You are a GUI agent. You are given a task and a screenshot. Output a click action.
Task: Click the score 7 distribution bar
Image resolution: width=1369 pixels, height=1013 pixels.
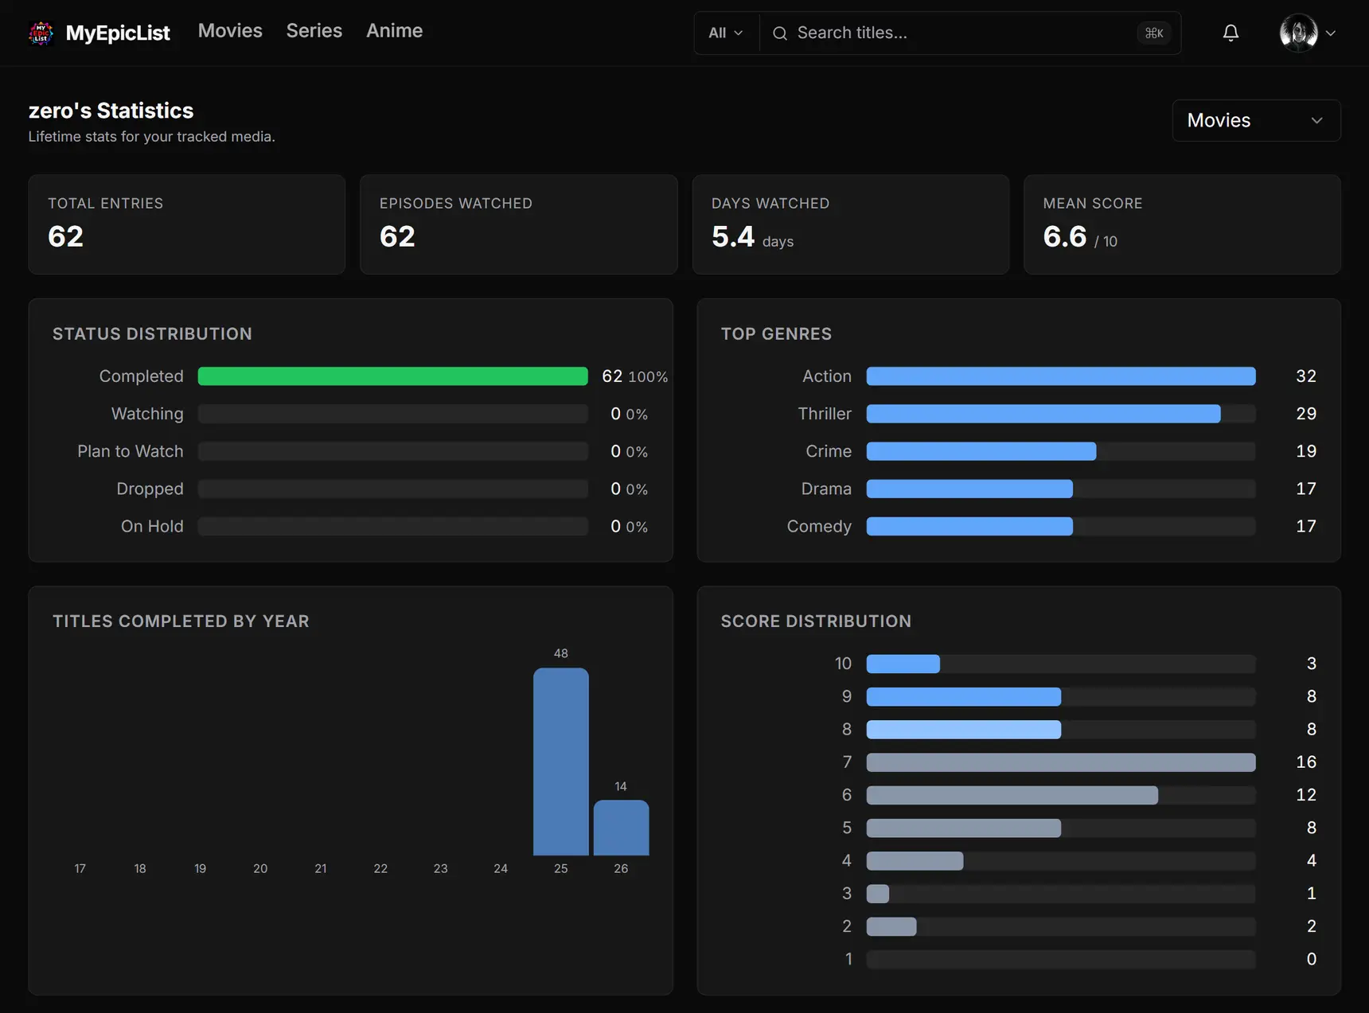(1061, 762)
